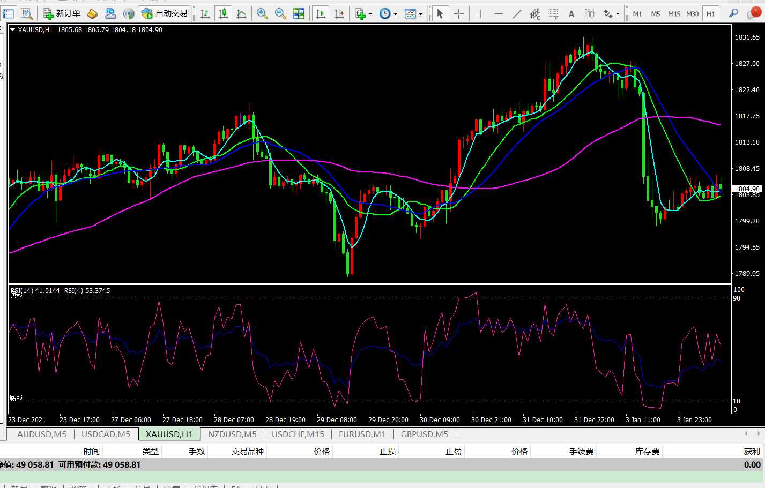This screenshot has width=765, height=488.
Task: Select the XAUUSD,H1 chart tab
Action: point(169,434)
